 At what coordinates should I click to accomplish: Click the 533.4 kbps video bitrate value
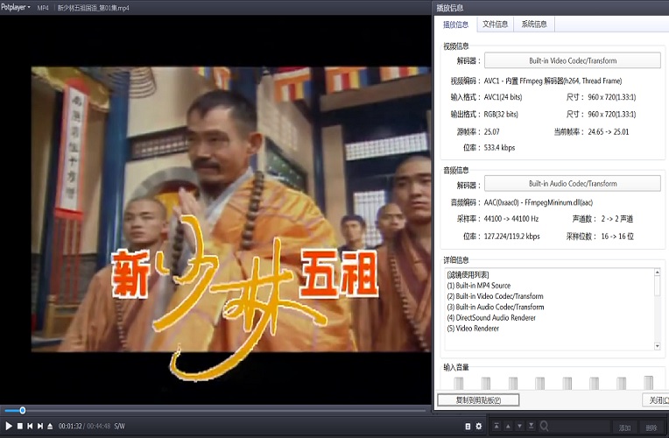pos(499,148)
